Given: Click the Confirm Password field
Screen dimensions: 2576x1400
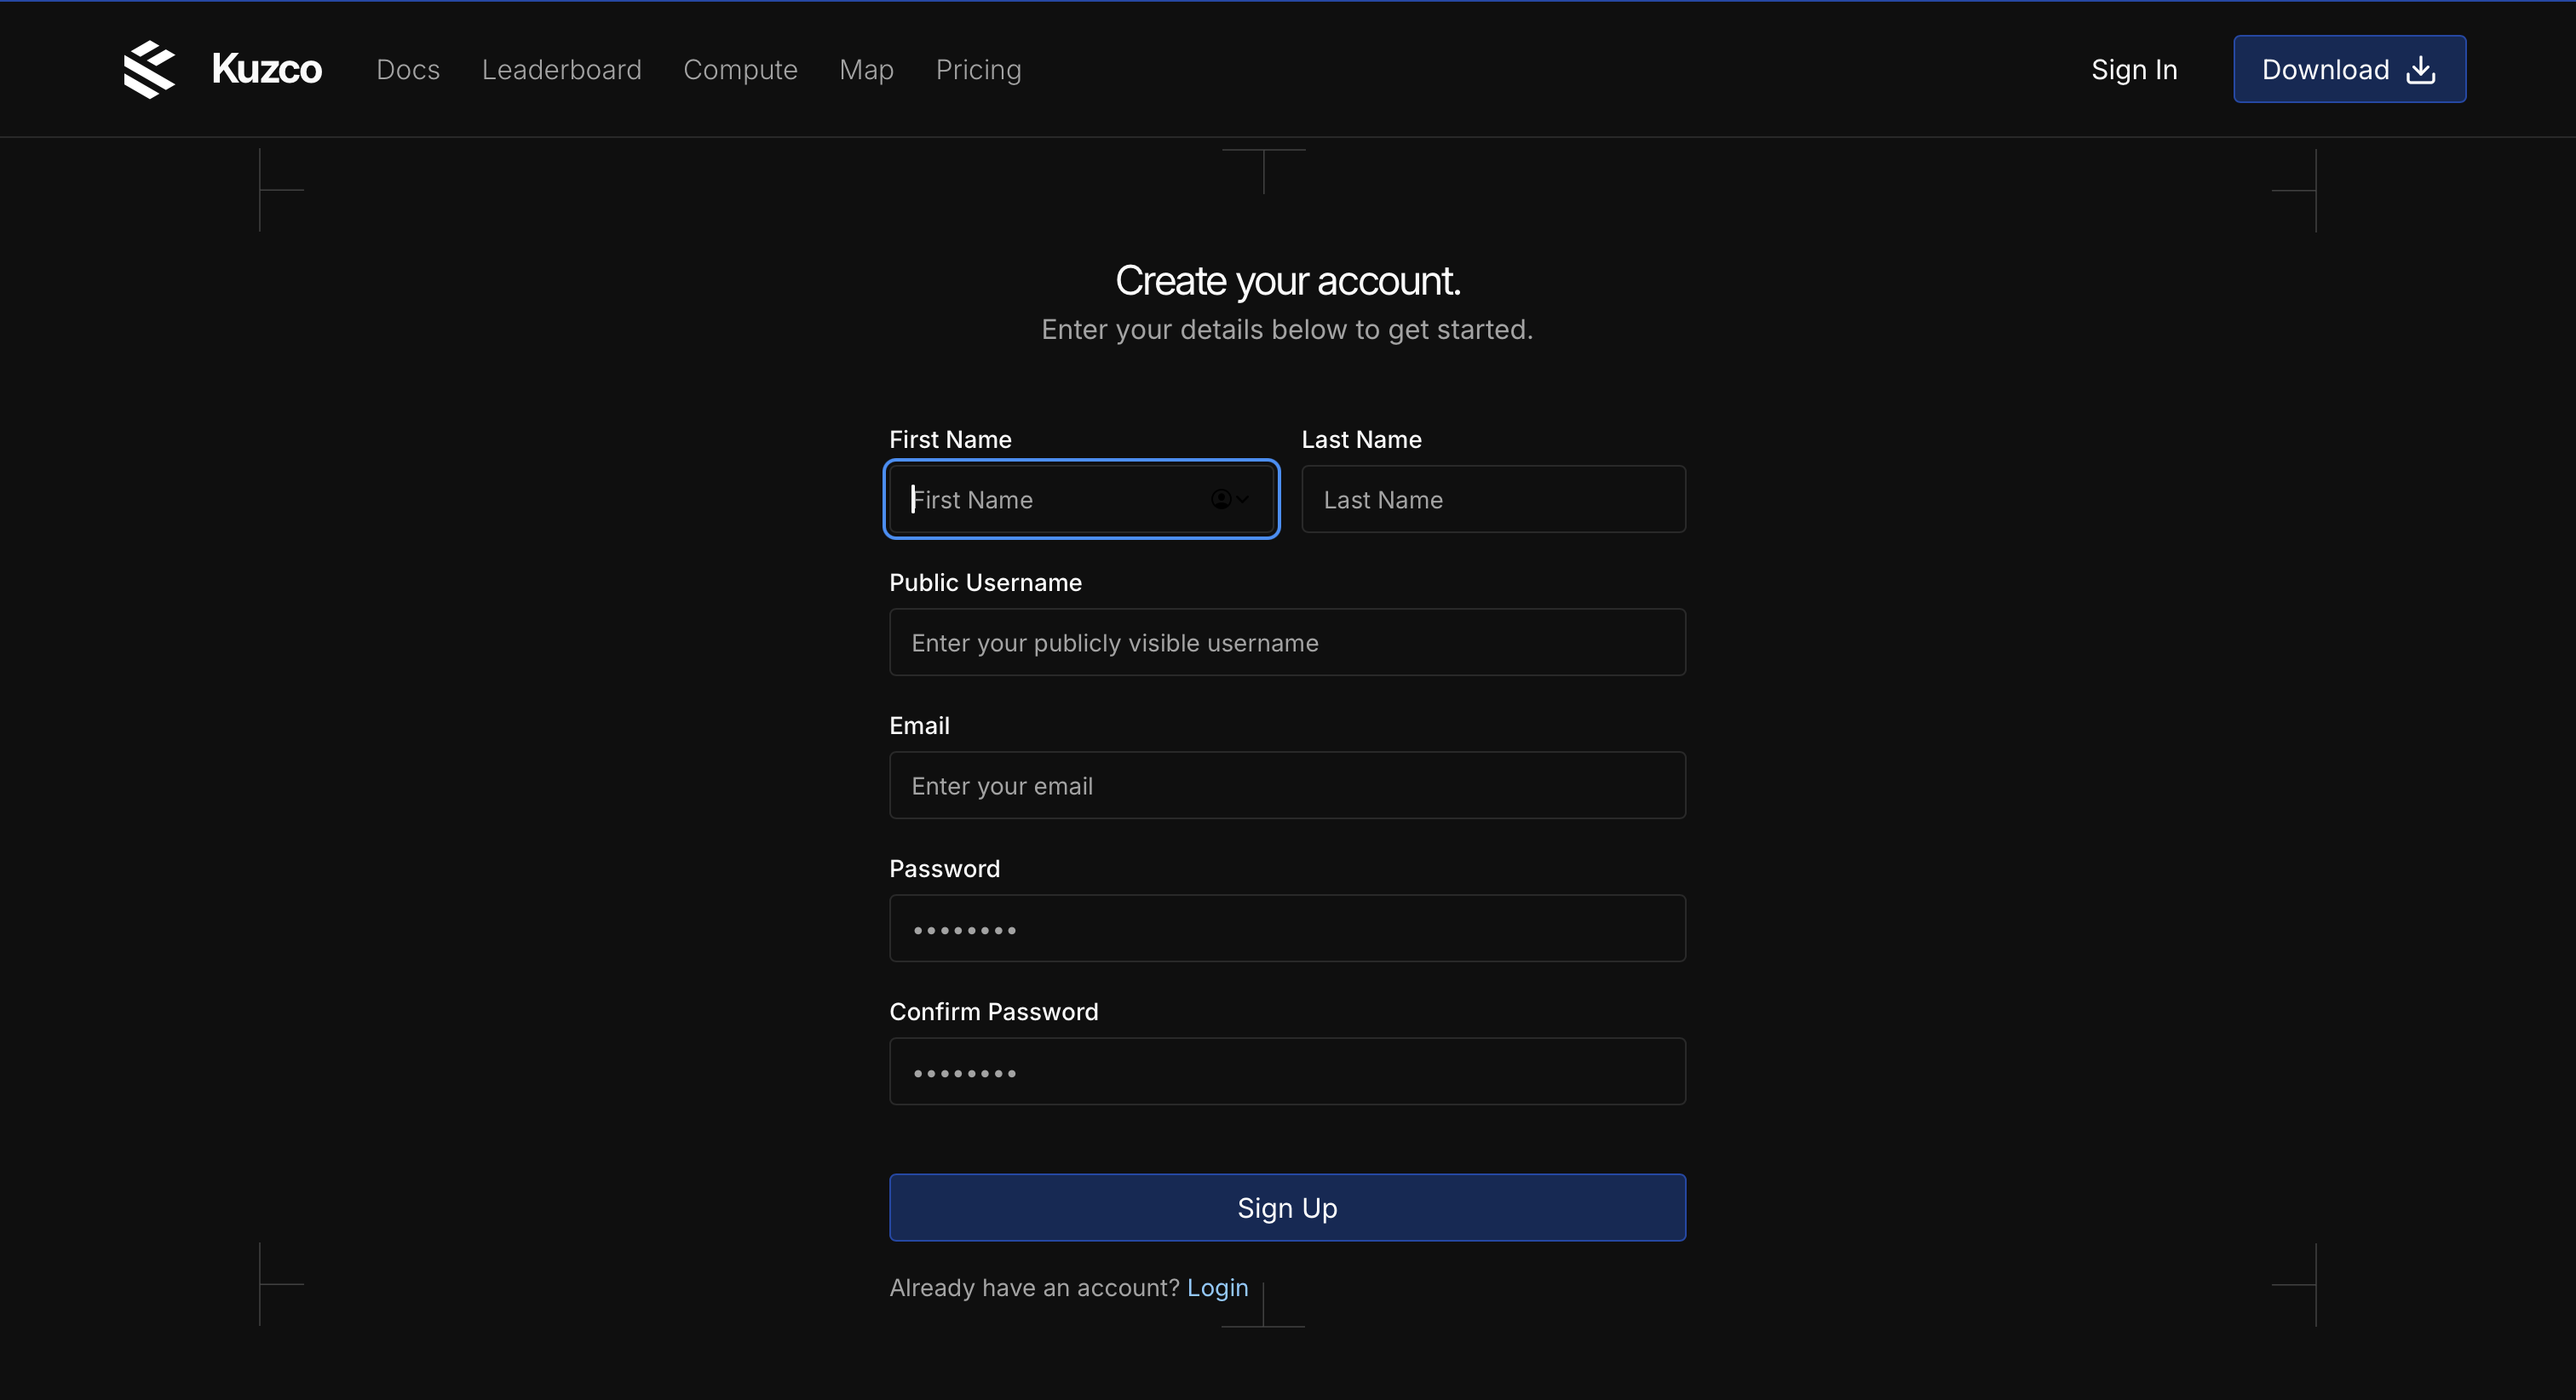Looking at the screenshot, I should tap(1287, 1071).
